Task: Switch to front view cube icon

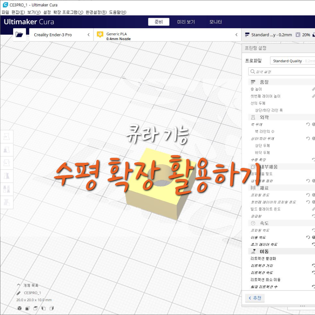Action: click(28, 308)
